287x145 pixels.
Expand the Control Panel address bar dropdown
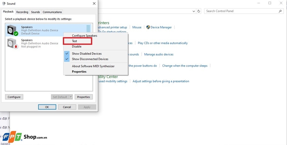click(194, 11)
